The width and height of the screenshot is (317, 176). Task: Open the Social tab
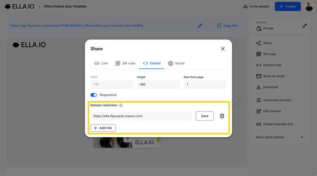coord(176,63)
